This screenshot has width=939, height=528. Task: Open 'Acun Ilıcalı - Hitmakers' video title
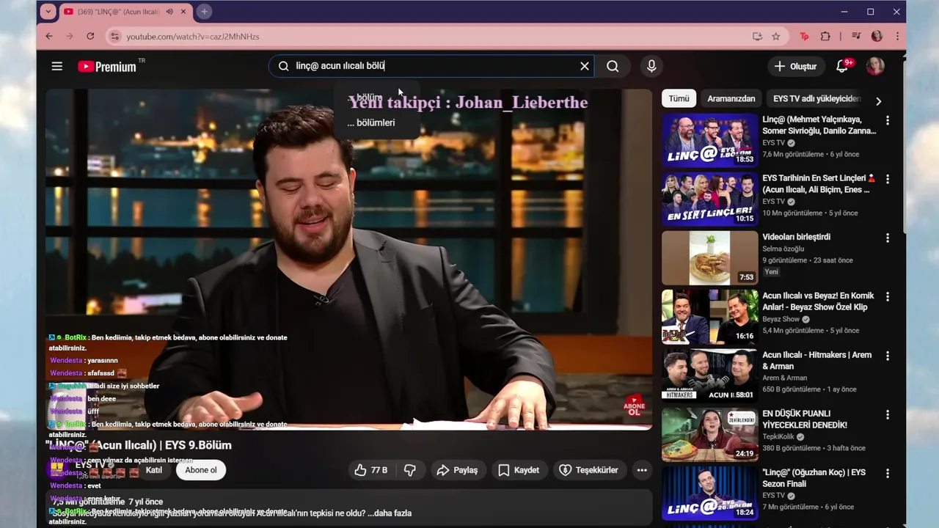click(x=817, y=360)
